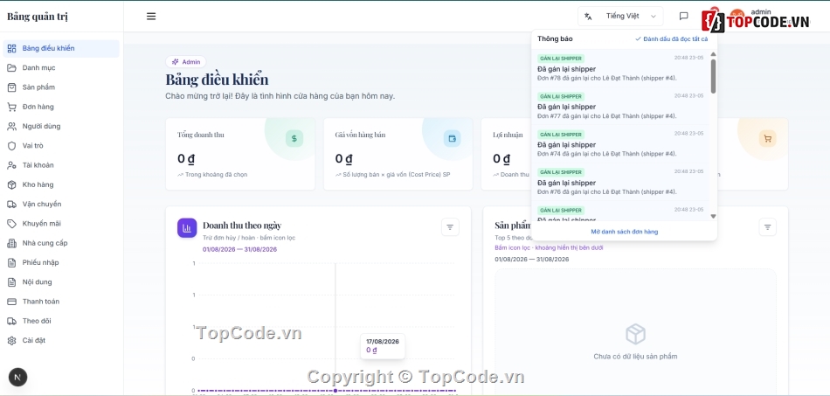830x396 pixels.
Task: Toggle the hamburger sidebar menu
Action: [x=151, y=17]
